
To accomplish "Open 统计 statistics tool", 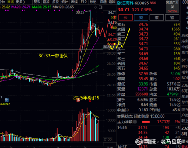I will (x=65, y=2).
